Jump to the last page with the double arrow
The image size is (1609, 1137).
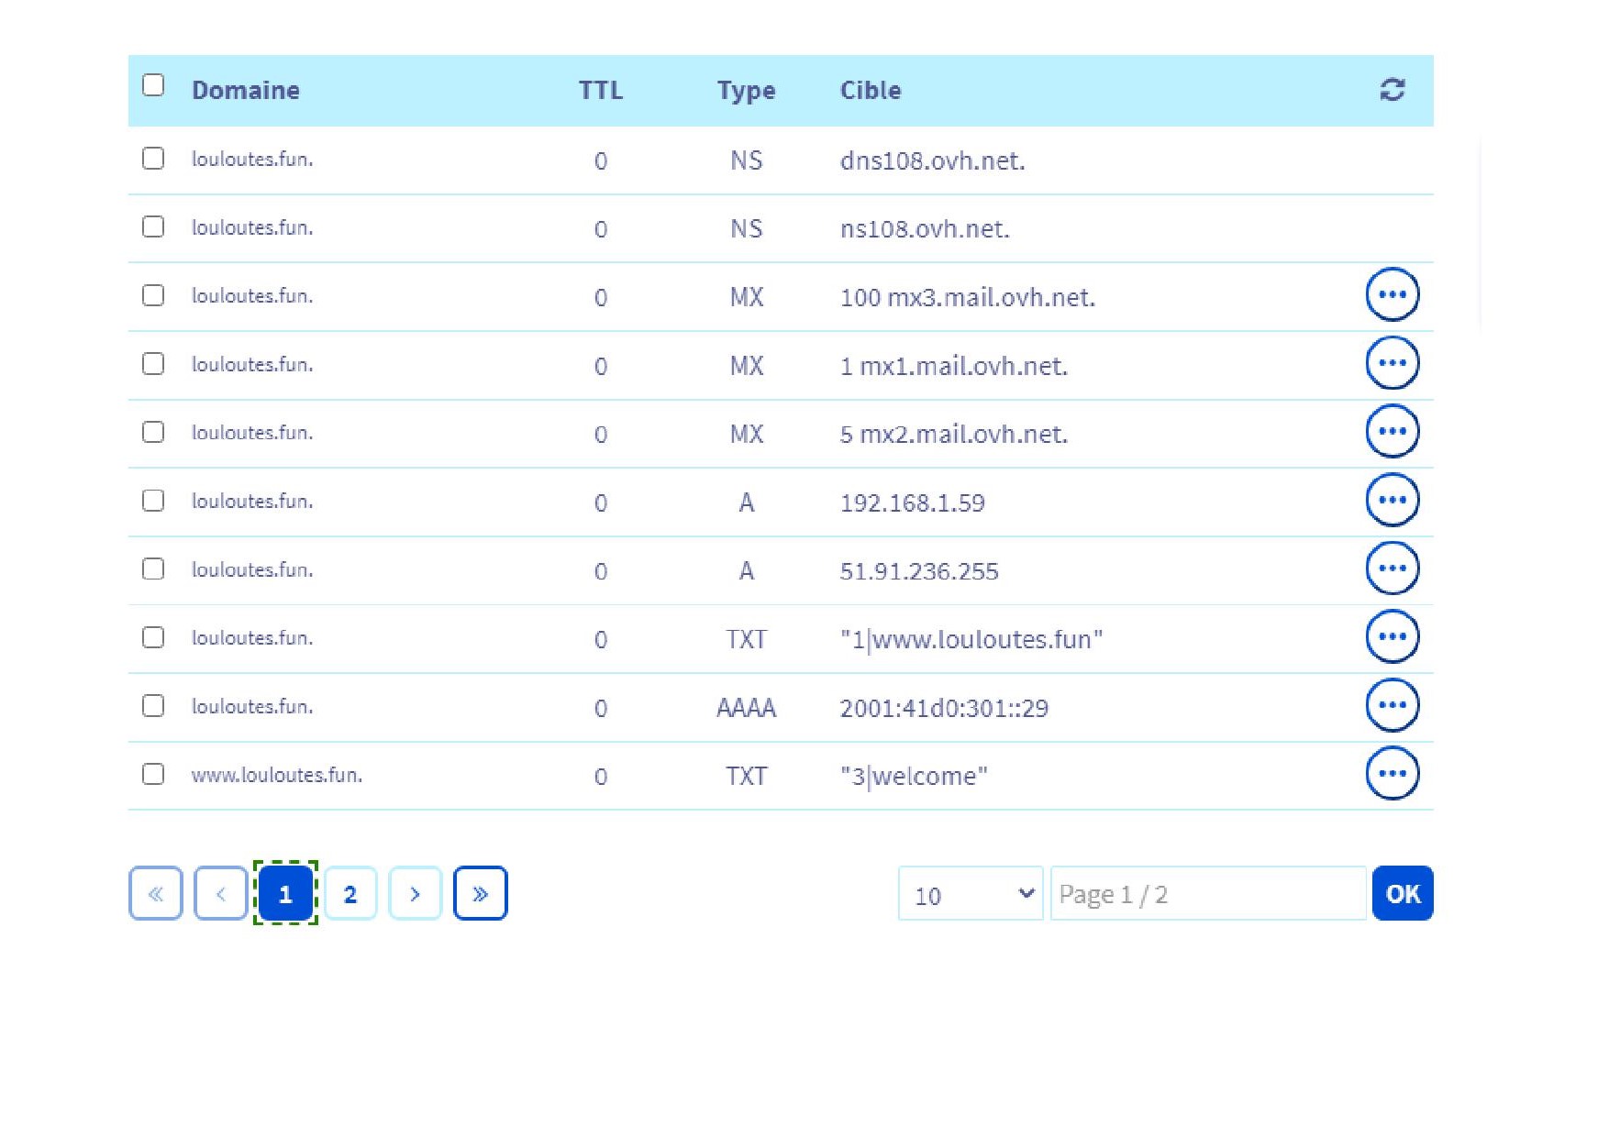click(x=481, y=894)
